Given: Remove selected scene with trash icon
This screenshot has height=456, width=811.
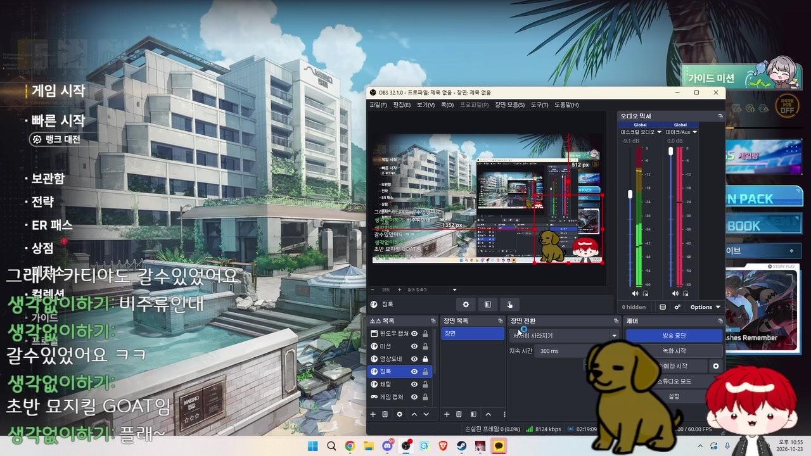Looking at the screenshot, I should click(459, 414).
